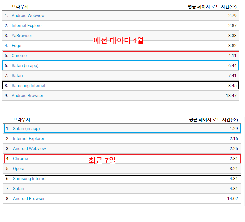Click the 3.33 value in YaBrowser row
The width and height of the screenshot is (245, 222).
coord(232,36)
